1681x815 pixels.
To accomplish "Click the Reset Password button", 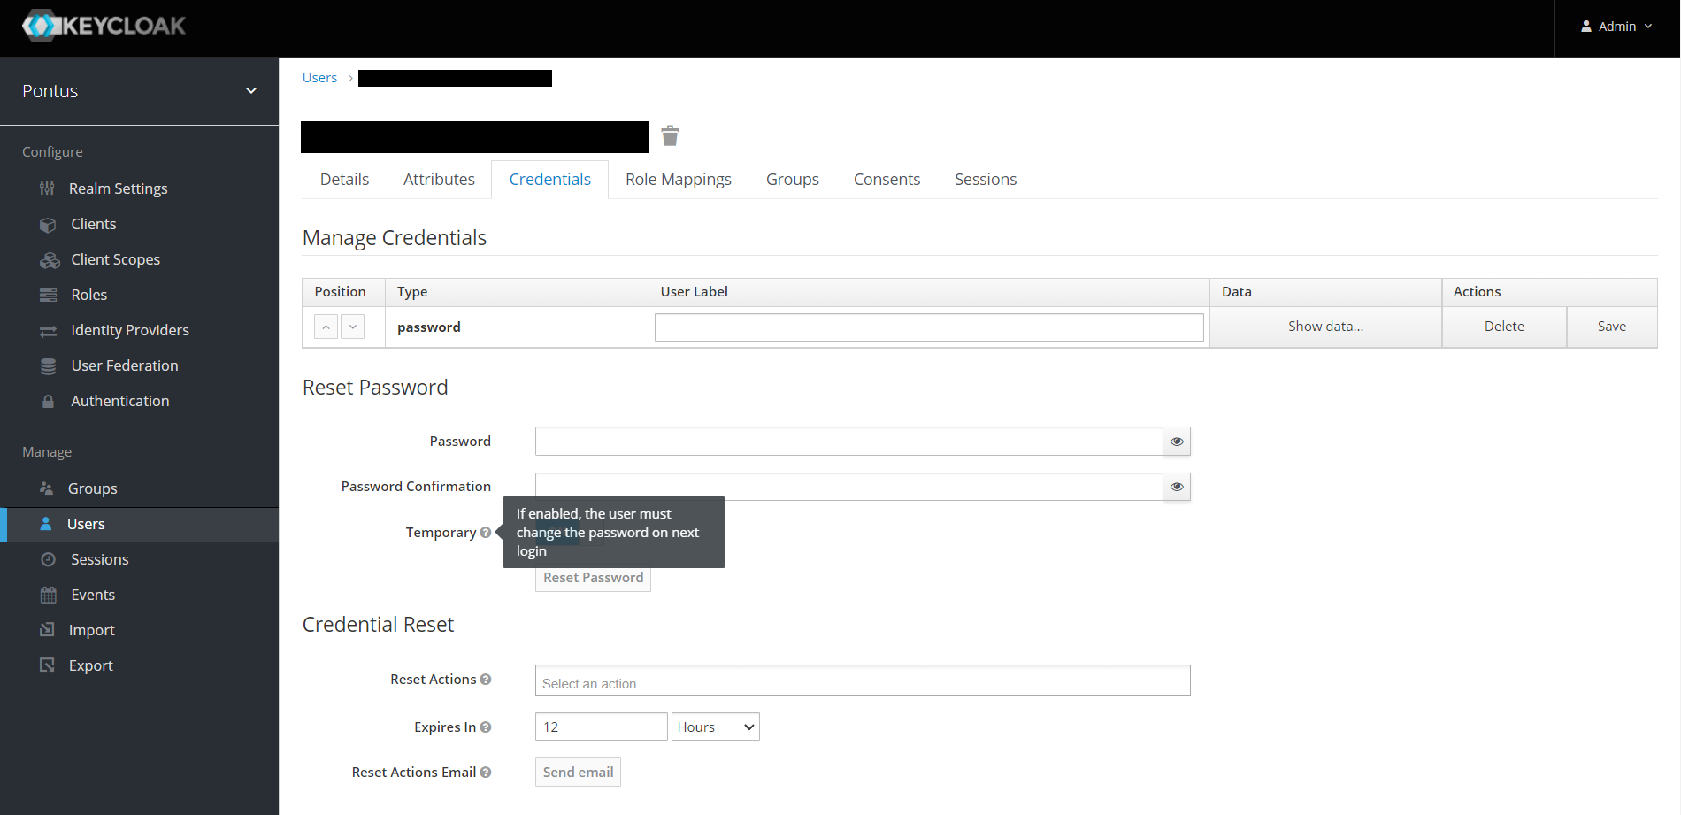I will coord(594,578).
